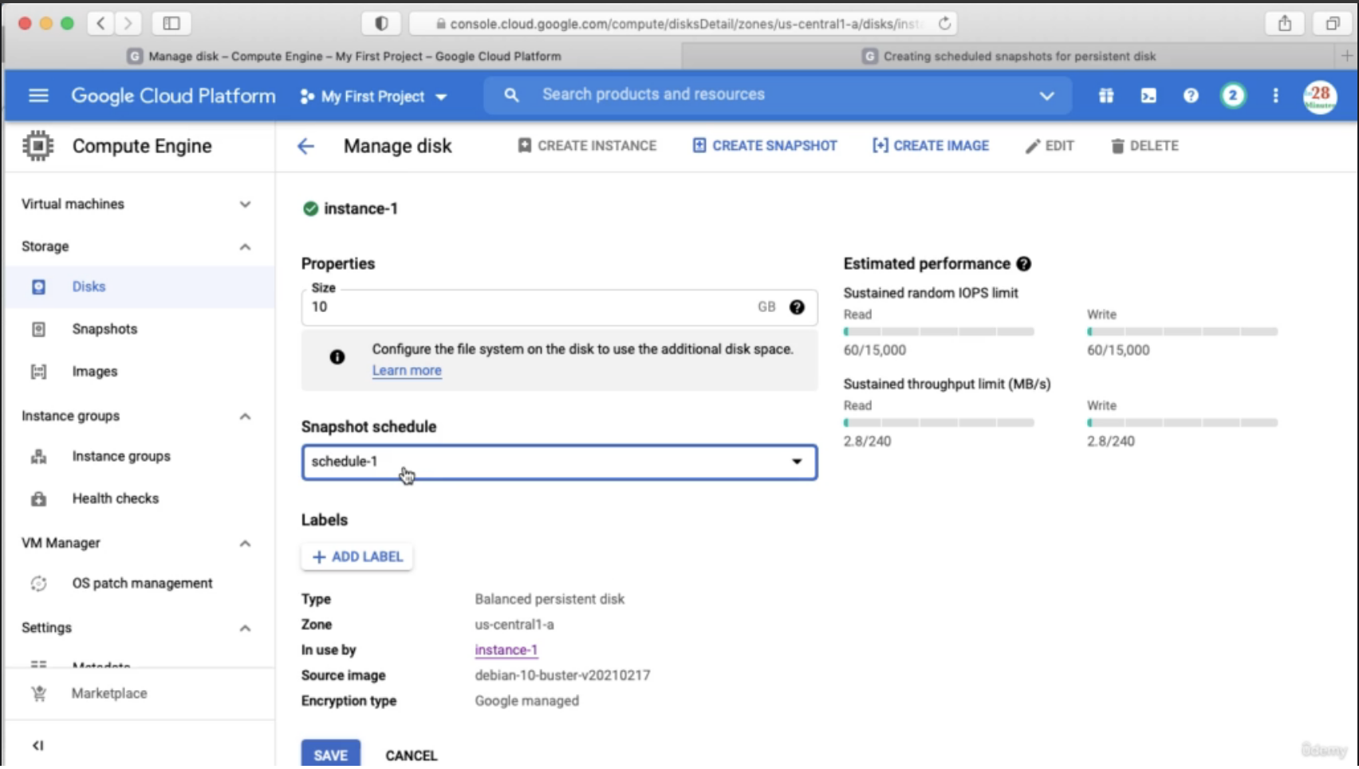Open the My First Project selector
1359x769 pixels.
373,97
